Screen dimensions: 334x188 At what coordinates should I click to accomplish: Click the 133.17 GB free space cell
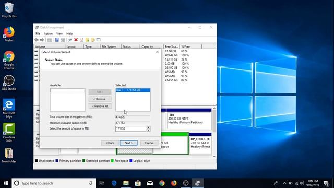pos(171,60)
